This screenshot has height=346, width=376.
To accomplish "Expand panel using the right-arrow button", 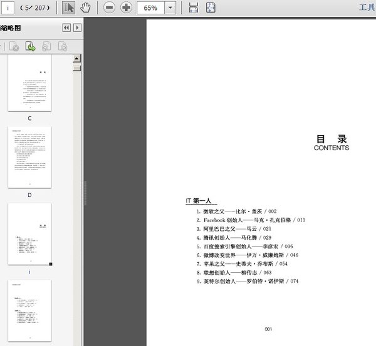I will [77, 28].
